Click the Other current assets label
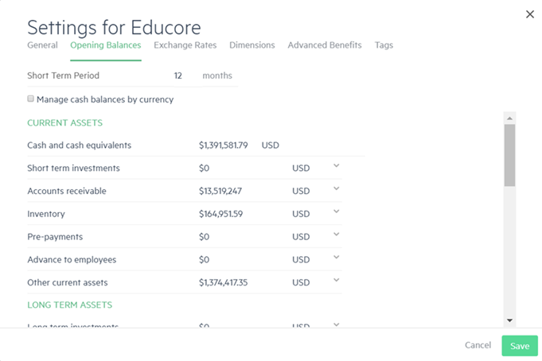The width and height of the screenshot is (542, 361). [x=68, y=282]
